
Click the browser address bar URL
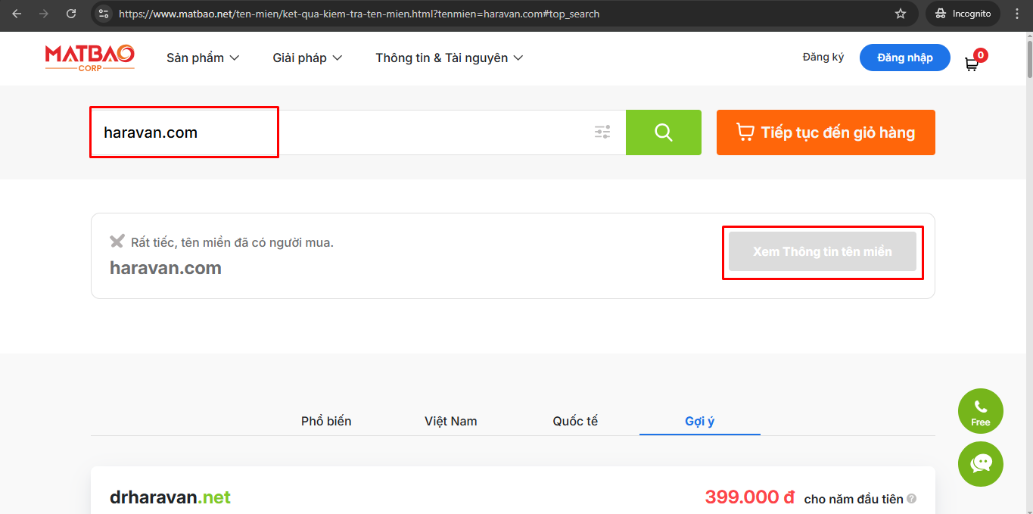(x=359, y=14)
